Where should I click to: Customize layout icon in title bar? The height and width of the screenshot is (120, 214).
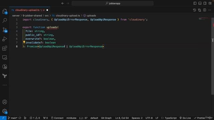(210, 3)
